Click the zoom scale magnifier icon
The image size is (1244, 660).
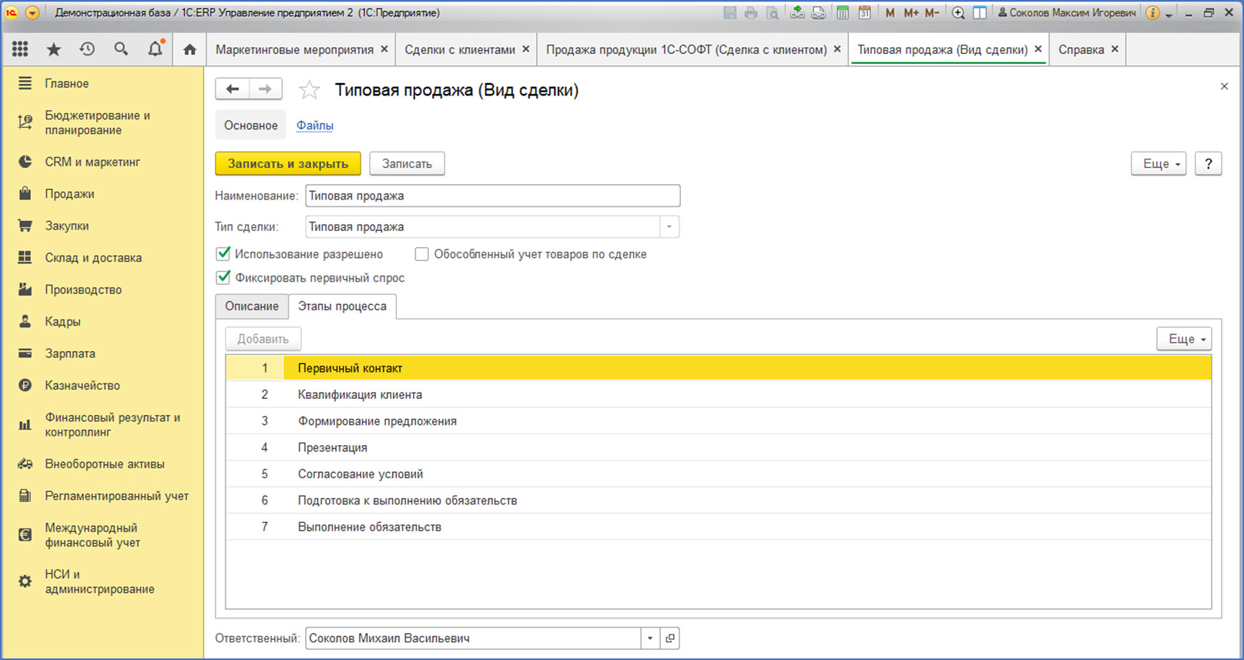pyautogui.click(x=958, y=13)
